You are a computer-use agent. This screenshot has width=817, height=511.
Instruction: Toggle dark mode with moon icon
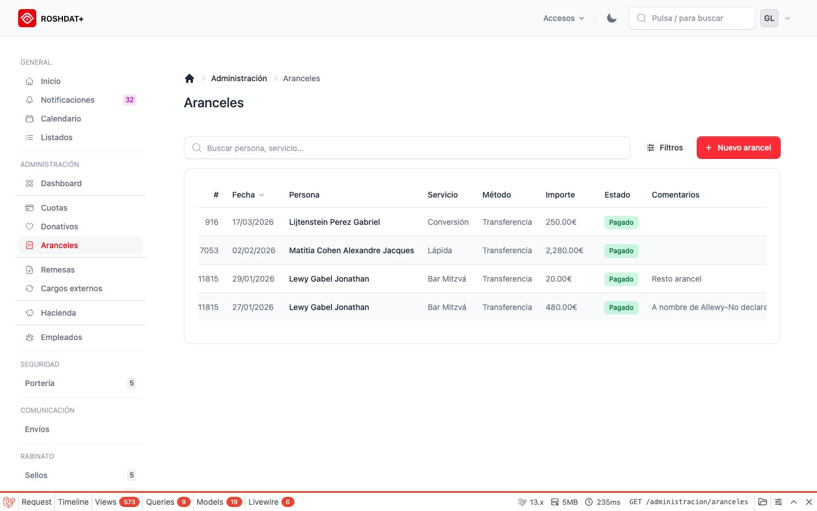tap(612, 18)
